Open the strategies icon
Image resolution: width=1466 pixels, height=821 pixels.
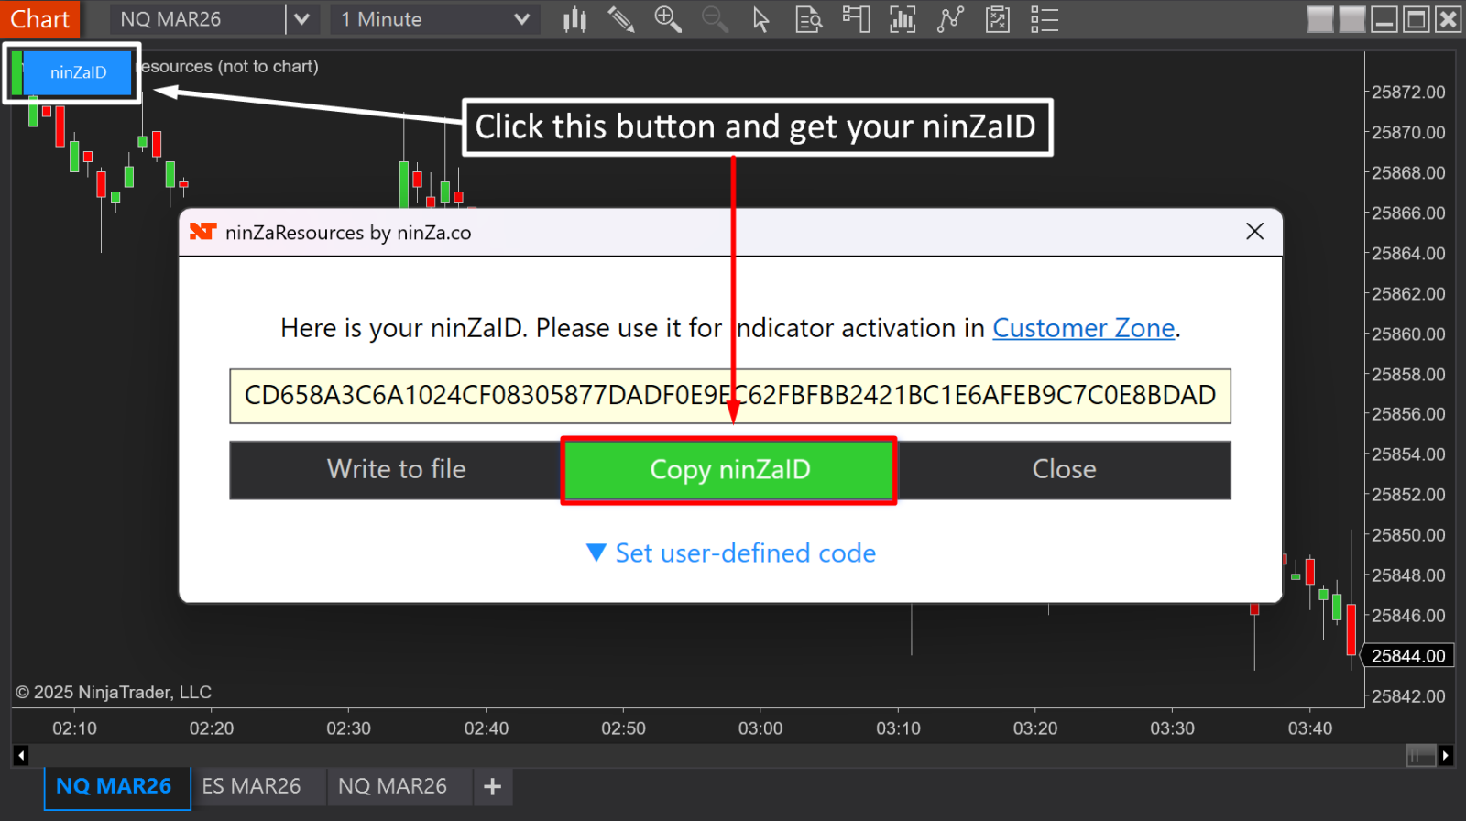pyautogui.click(x=998, y=19)
